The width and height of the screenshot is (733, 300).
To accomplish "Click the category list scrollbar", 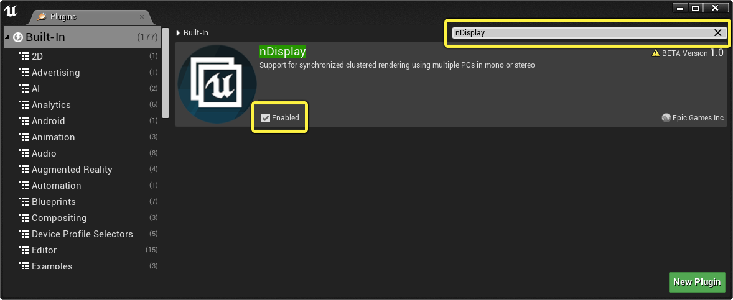I will (x=166, y=73).
